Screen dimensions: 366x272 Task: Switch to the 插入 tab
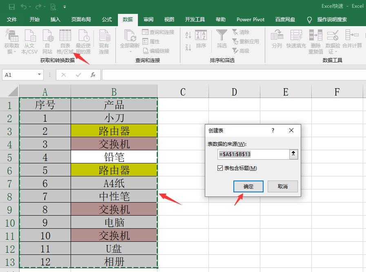pyautogui.click(x=55, y=20)
